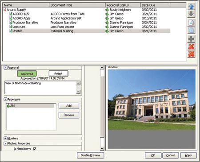Click the blue move-up arrow icon
200x162 pixels.
coord(191,6)
